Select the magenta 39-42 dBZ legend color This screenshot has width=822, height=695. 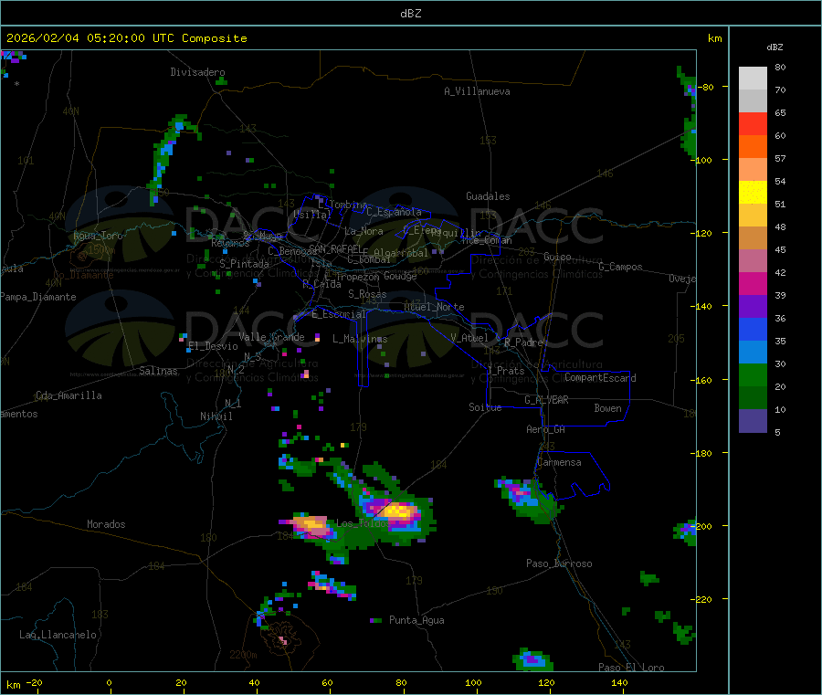tap(753, 283)
